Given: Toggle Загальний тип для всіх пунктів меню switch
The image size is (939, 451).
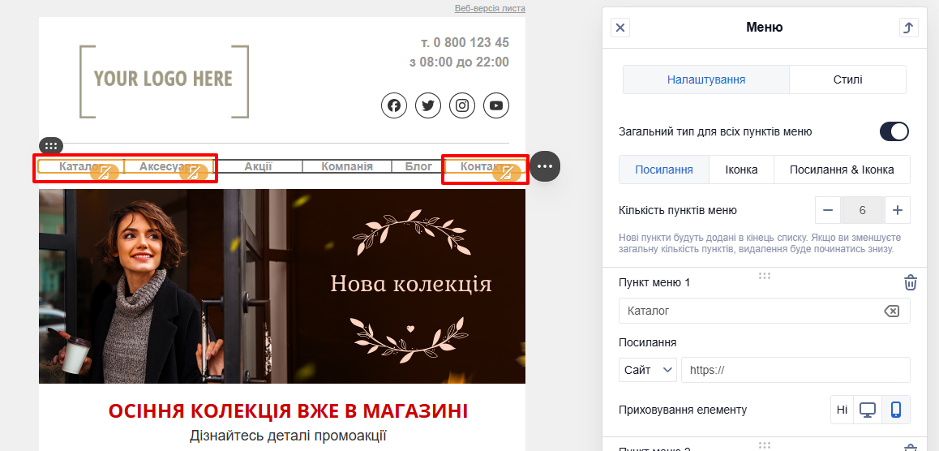Looking at the screenshot, I should pyautogui.click(x=894, y=131).
